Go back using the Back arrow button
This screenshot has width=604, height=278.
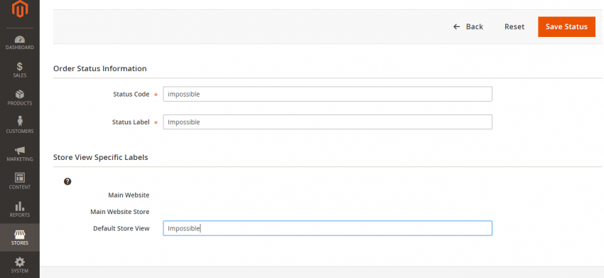[x=468, y=26]
